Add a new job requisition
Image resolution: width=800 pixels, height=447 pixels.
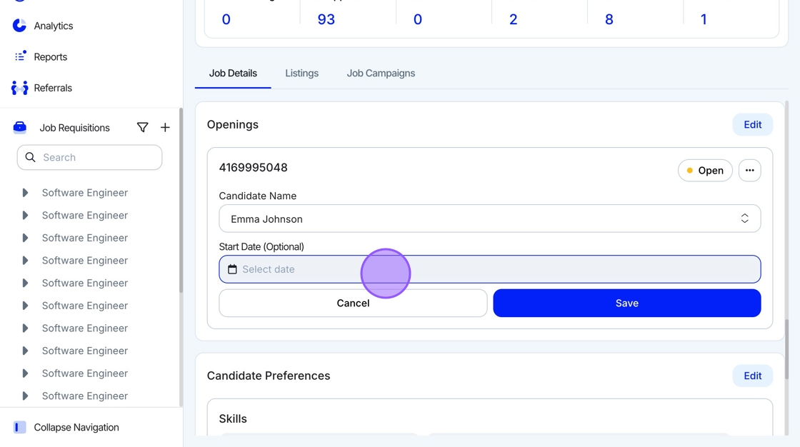pyautogui.click(x=165, y=128)
